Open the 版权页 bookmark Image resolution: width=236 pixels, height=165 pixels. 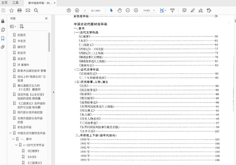coord(22,47)
